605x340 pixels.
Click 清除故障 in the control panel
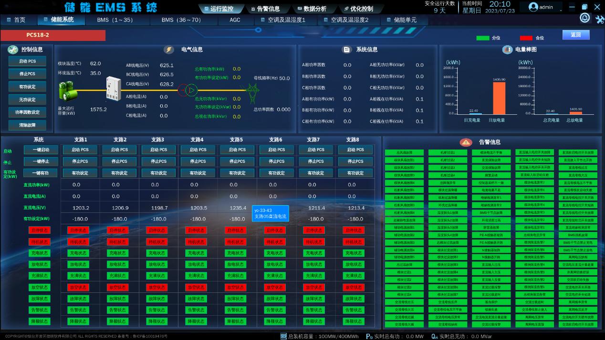coord(27,126)
